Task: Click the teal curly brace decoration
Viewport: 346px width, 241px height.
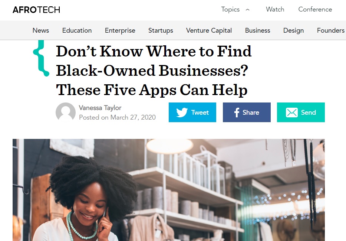Action: click(41, 58)
